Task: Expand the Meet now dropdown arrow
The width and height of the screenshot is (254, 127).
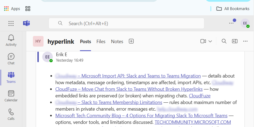Action: [210, 41]
